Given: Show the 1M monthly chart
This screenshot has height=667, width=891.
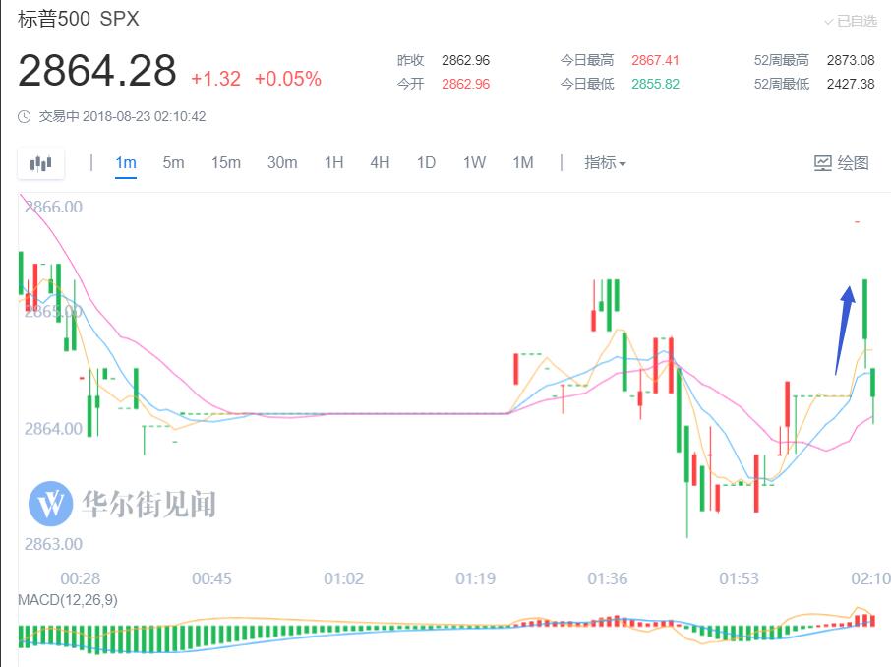Looking at the screenshot, I should coord(522,163).
